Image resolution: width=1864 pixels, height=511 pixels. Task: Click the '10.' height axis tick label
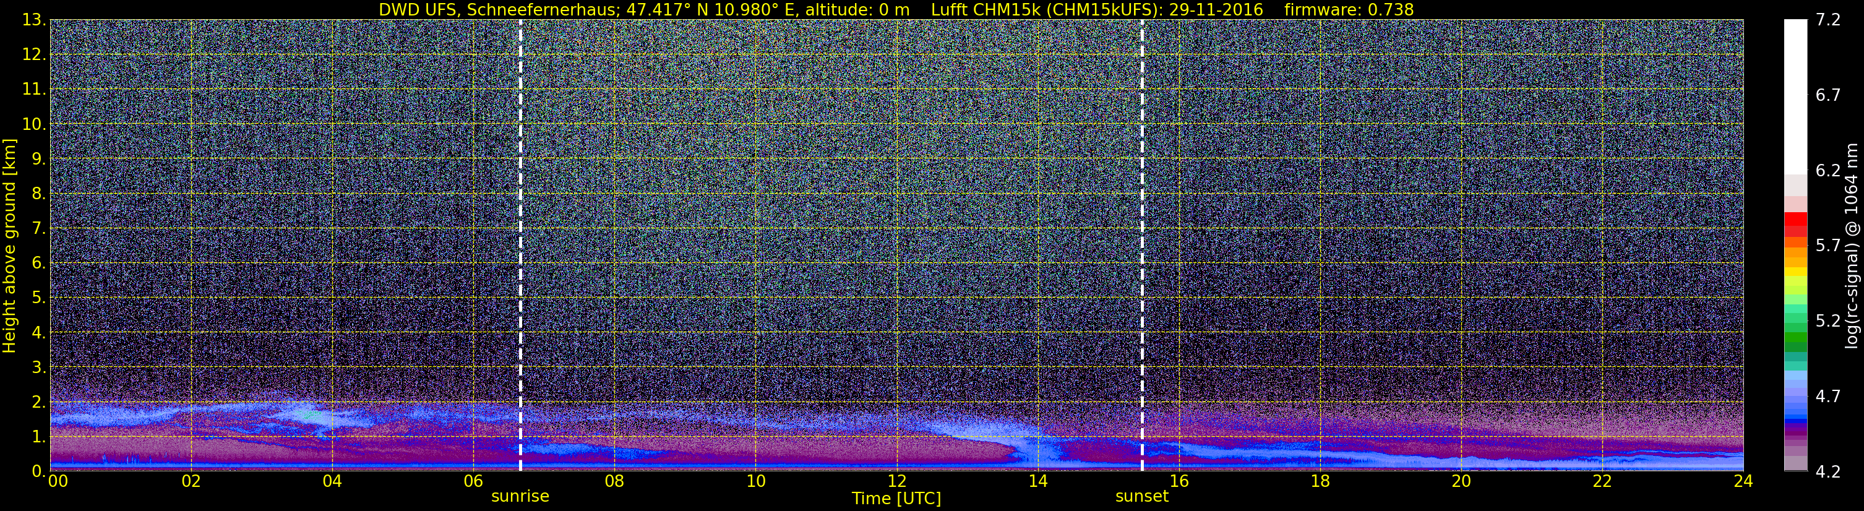[x=34, y=124]
